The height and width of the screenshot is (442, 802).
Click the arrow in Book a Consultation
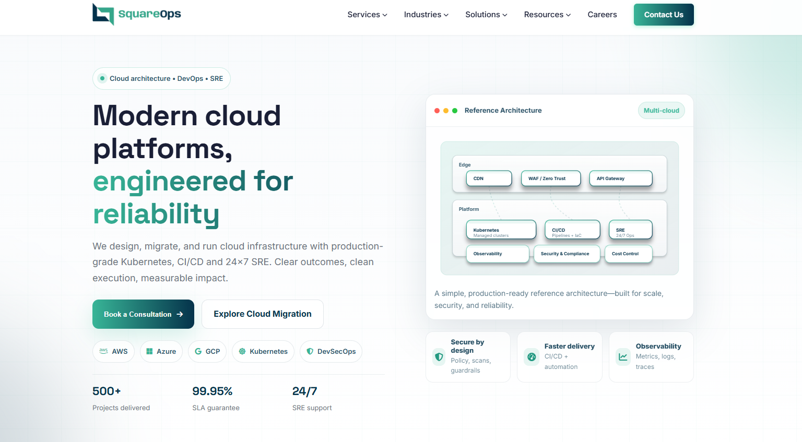coord(180,314)
